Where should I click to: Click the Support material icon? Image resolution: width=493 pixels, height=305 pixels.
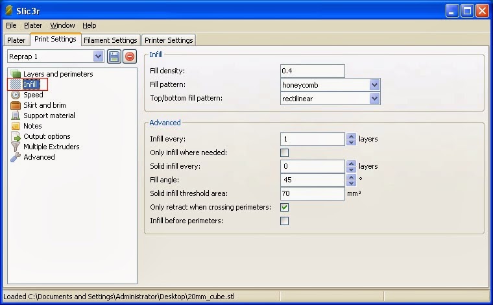pyautogui.click(x=16, y=116)
